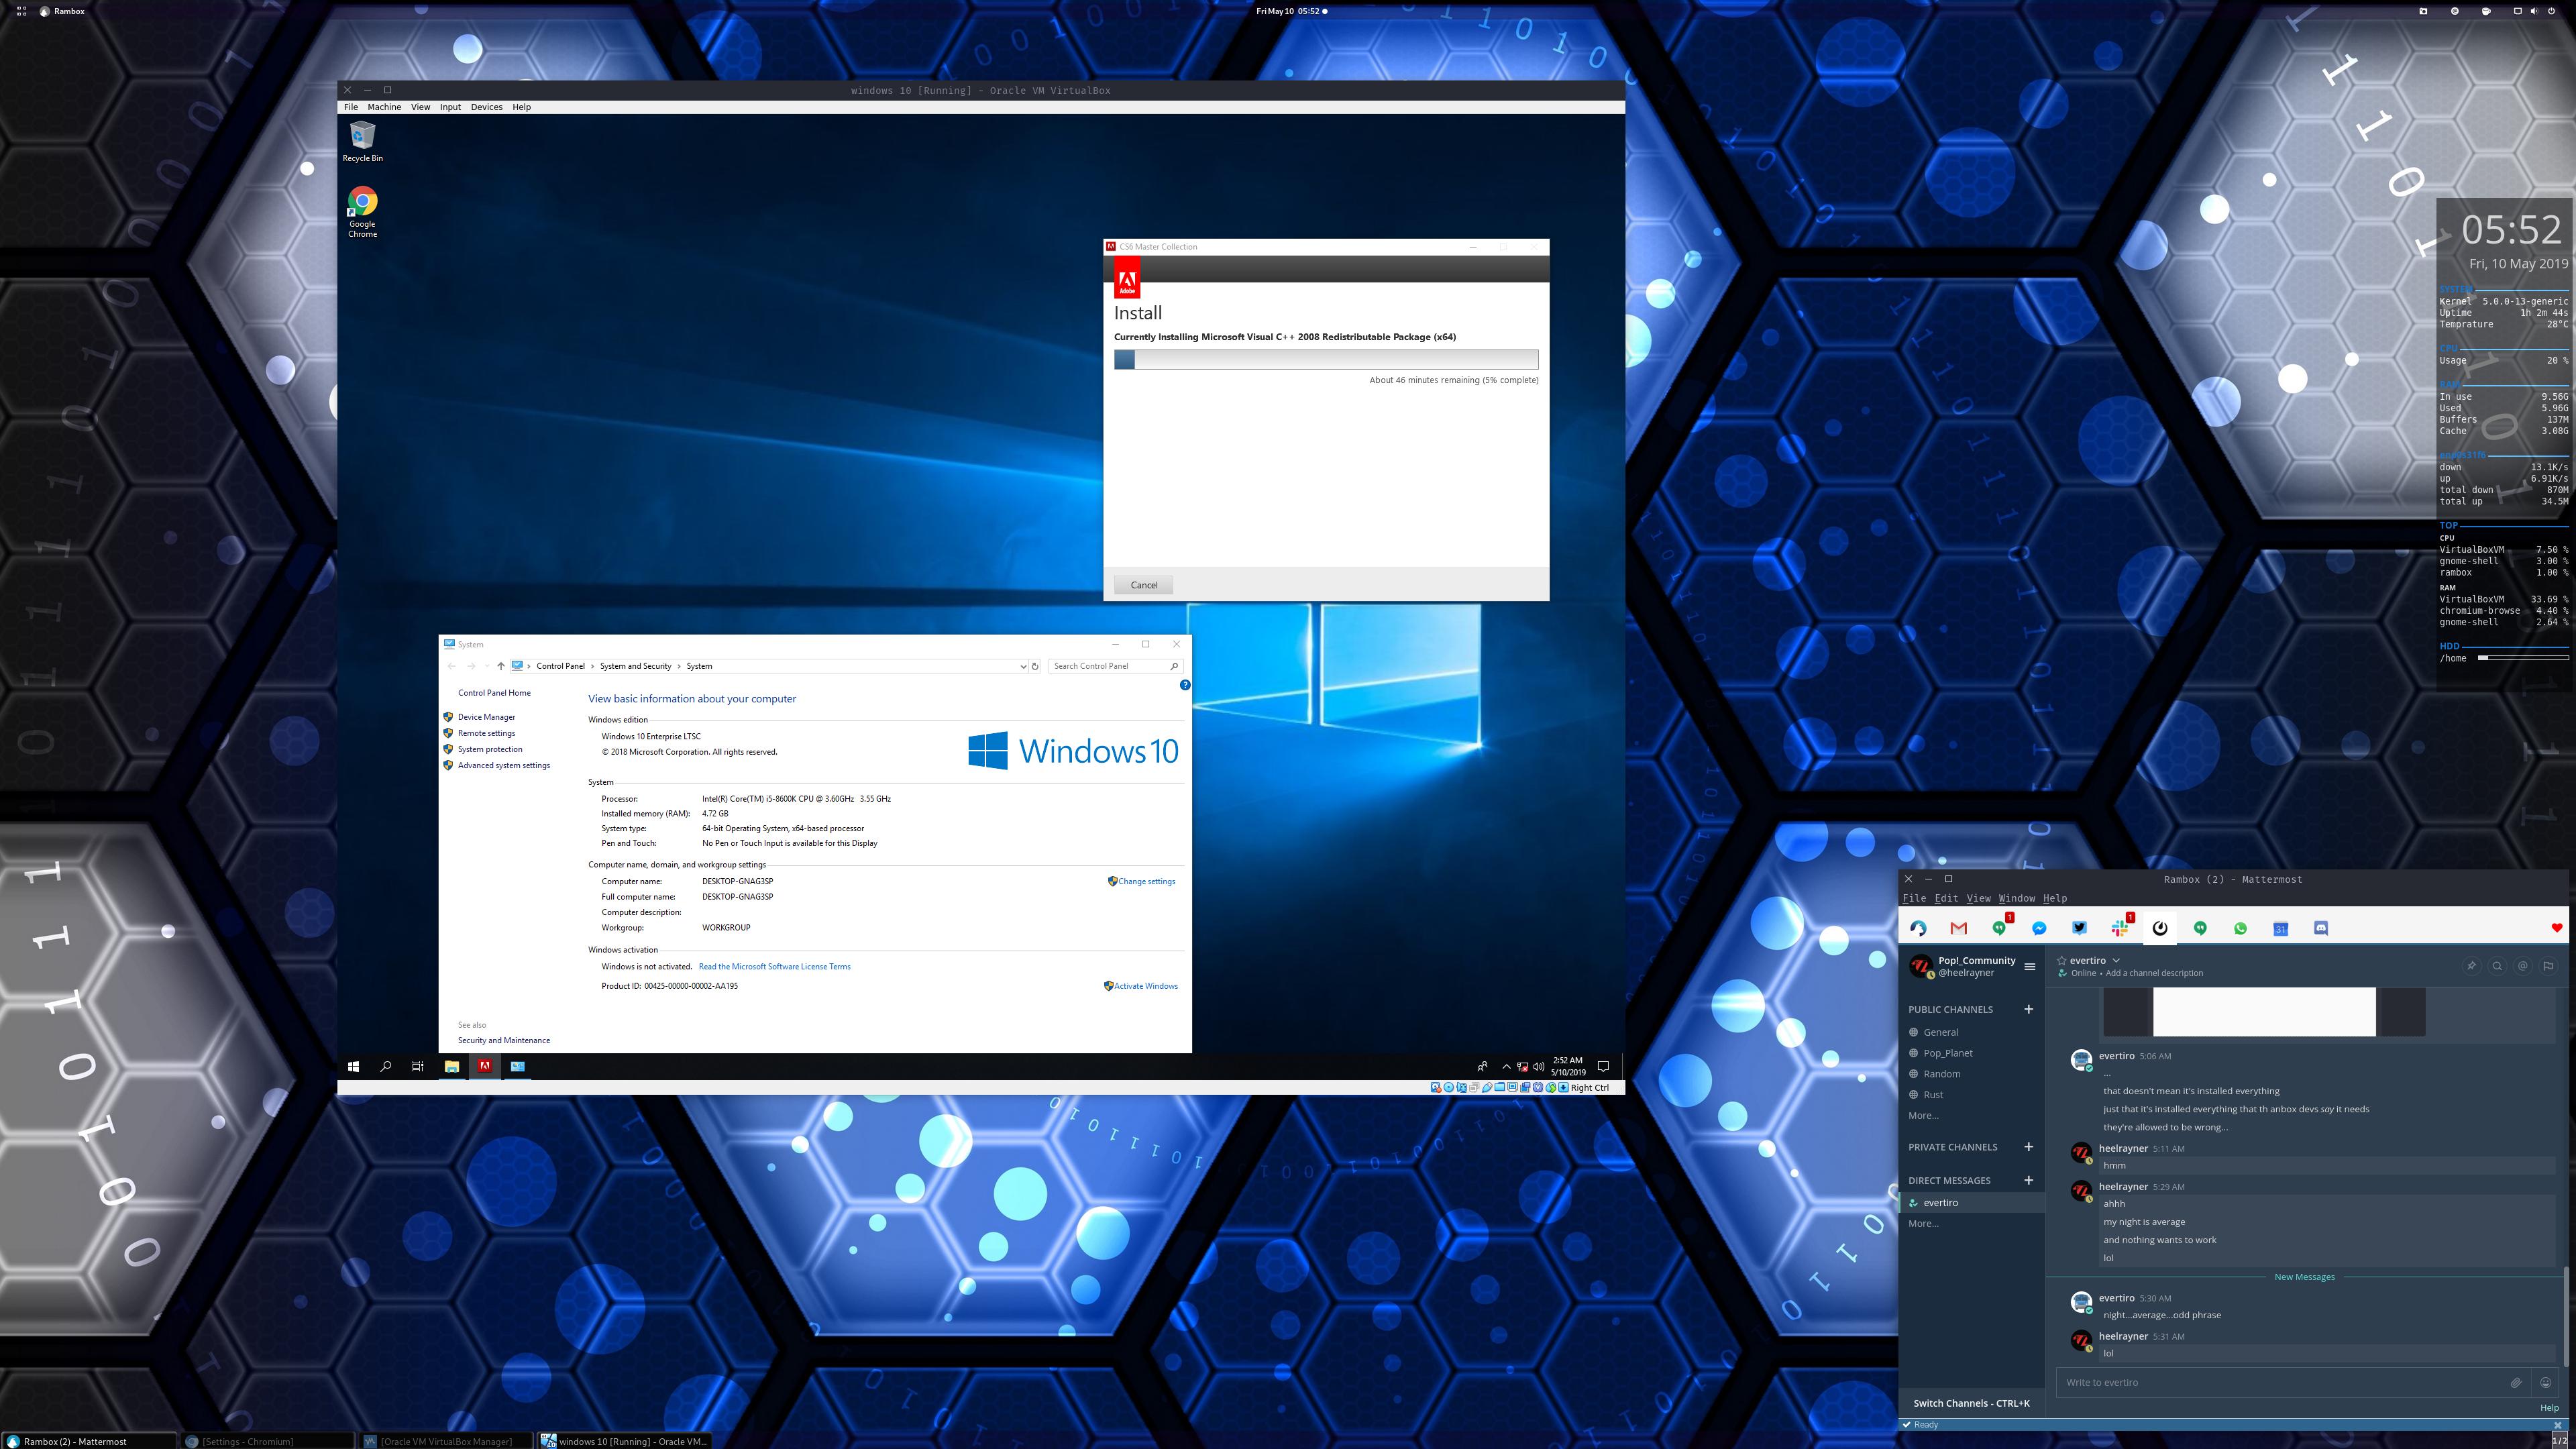Click VirtualBox USB devices status icon
2576x1449 pixels.
1487,1088
